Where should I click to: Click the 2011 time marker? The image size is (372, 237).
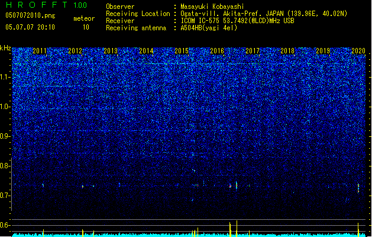[40, 50]
